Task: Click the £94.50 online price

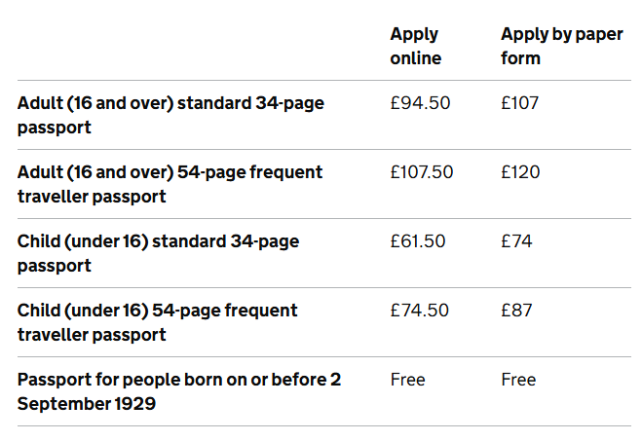Action: 420,103
